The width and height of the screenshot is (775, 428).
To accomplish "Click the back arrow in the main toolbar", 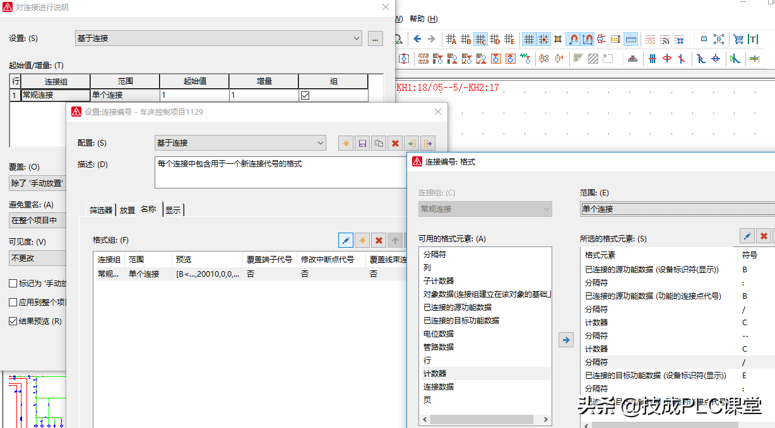I will pos(417,39).
